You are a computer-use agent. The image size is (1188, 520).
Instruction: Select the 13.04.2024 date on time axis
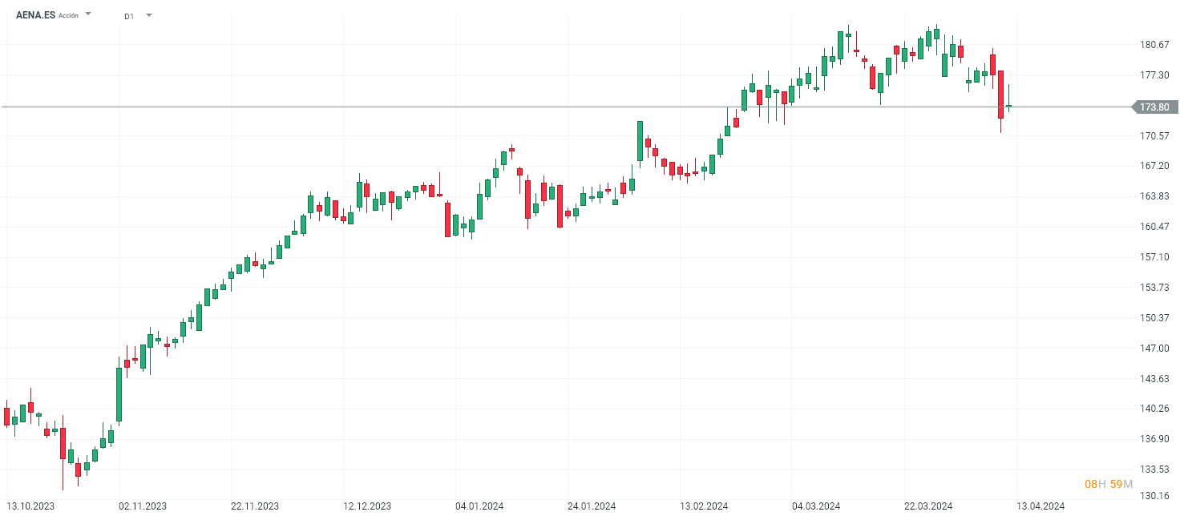[x=1041, y=506]
